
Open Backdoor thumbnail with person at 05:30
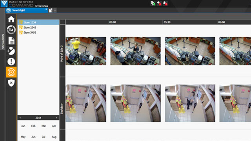coord(190,103)
